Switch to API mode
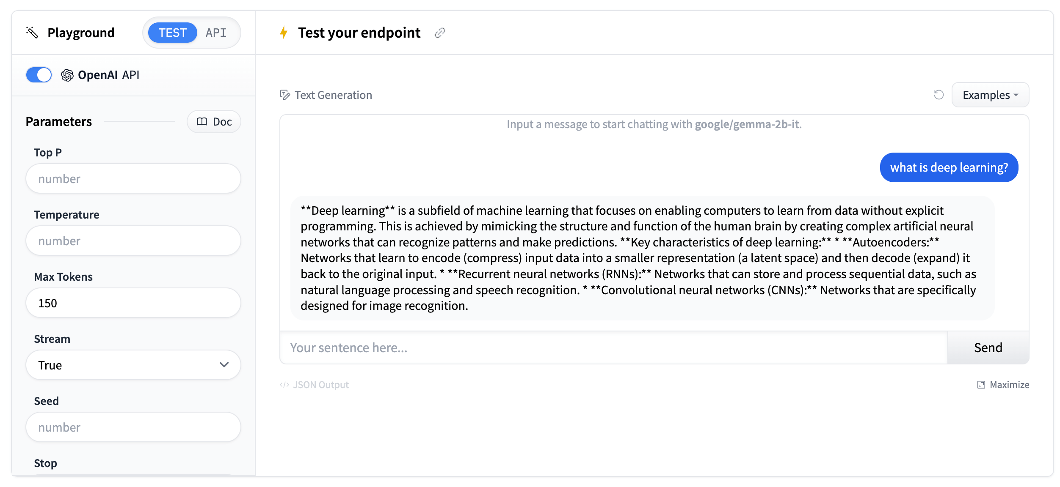This screenshot has height=487, width=1060. [216, 32]
